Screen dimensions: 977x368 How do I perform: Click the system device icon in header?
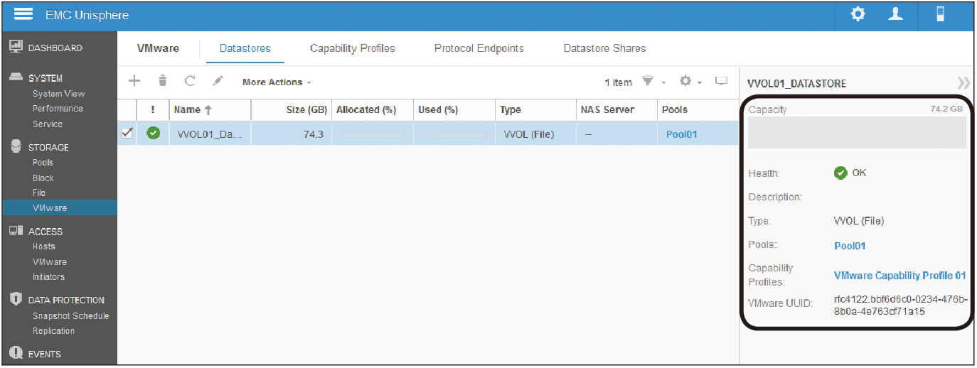click(x=940, y=15)
